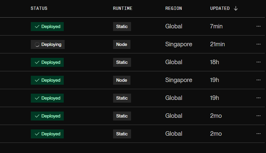Click the spinner icon in Deploying badge
Screen dimensions: 266x153
[37, 44]
